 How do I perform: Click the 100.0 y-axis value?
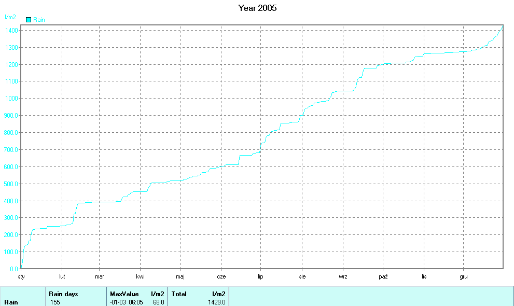pyautogui.click(x=11, y=252)
